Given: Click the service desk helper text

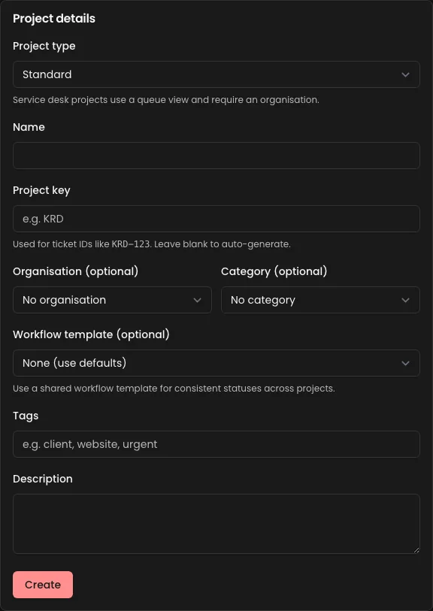Looking at the screenshot, I should pyautogui.click(x=165, y=99).
